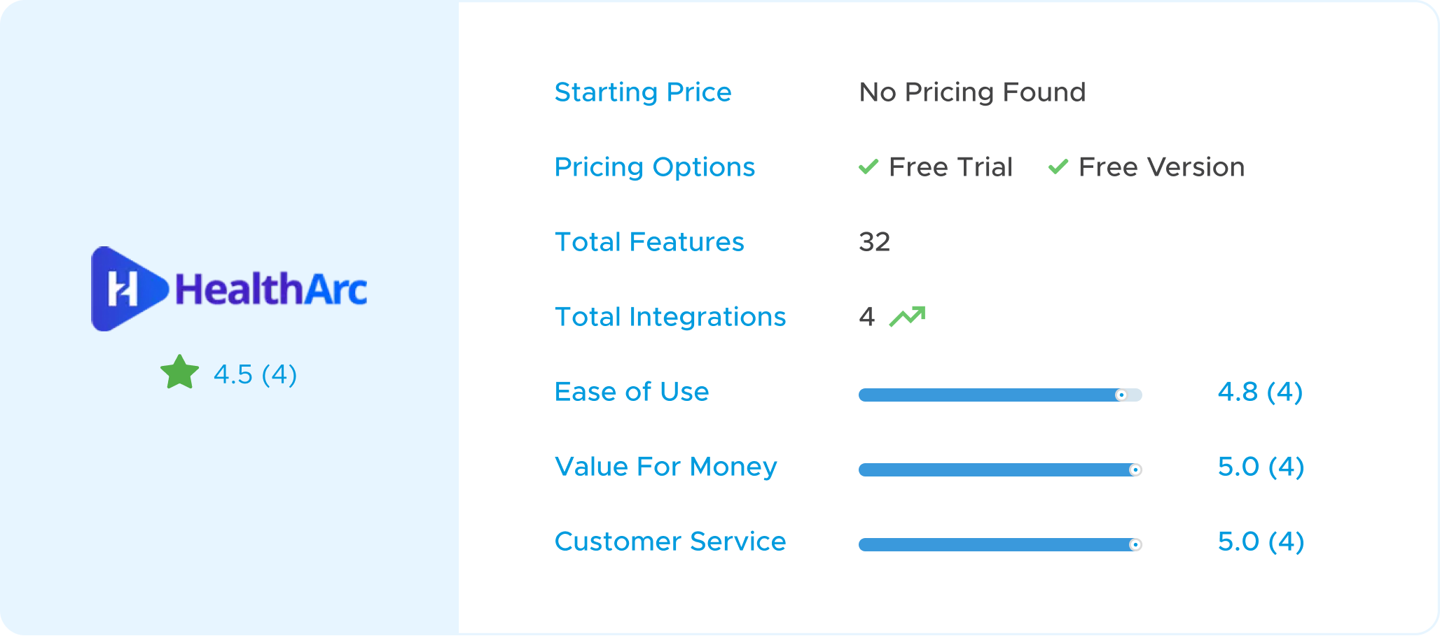Click the Free Trial checkmark icon
Image resolution: width=1440 pixels, height=636 pixels.
(x=868, y=167)
